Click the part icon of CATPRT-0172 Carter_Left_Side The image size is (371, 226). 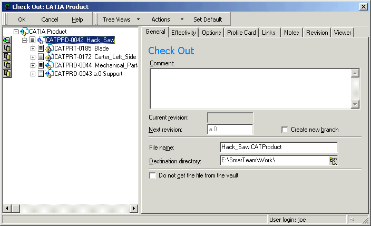pyautogui.click(x=50, y=57)
